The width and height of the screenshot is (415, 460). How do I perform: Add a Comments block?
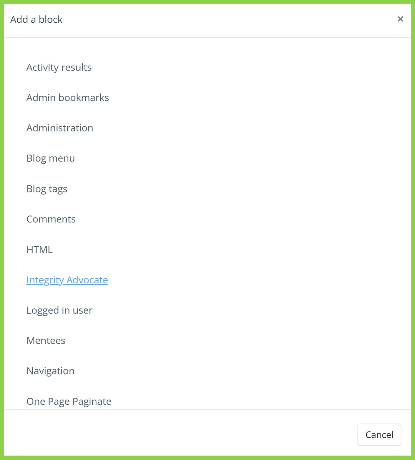51,219
